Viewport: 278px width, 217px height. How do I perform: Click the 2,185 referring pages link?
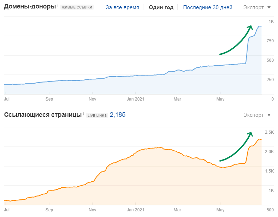point(118,115)
